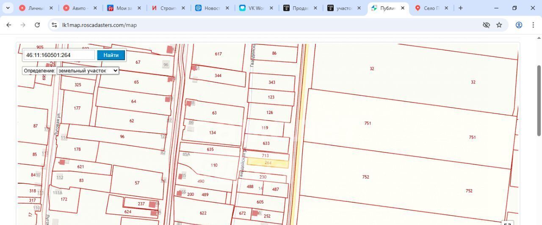This screenshot has height=225, width=542.
Task: Click parcel 119 on the map
Action: [x=265, y=128]
